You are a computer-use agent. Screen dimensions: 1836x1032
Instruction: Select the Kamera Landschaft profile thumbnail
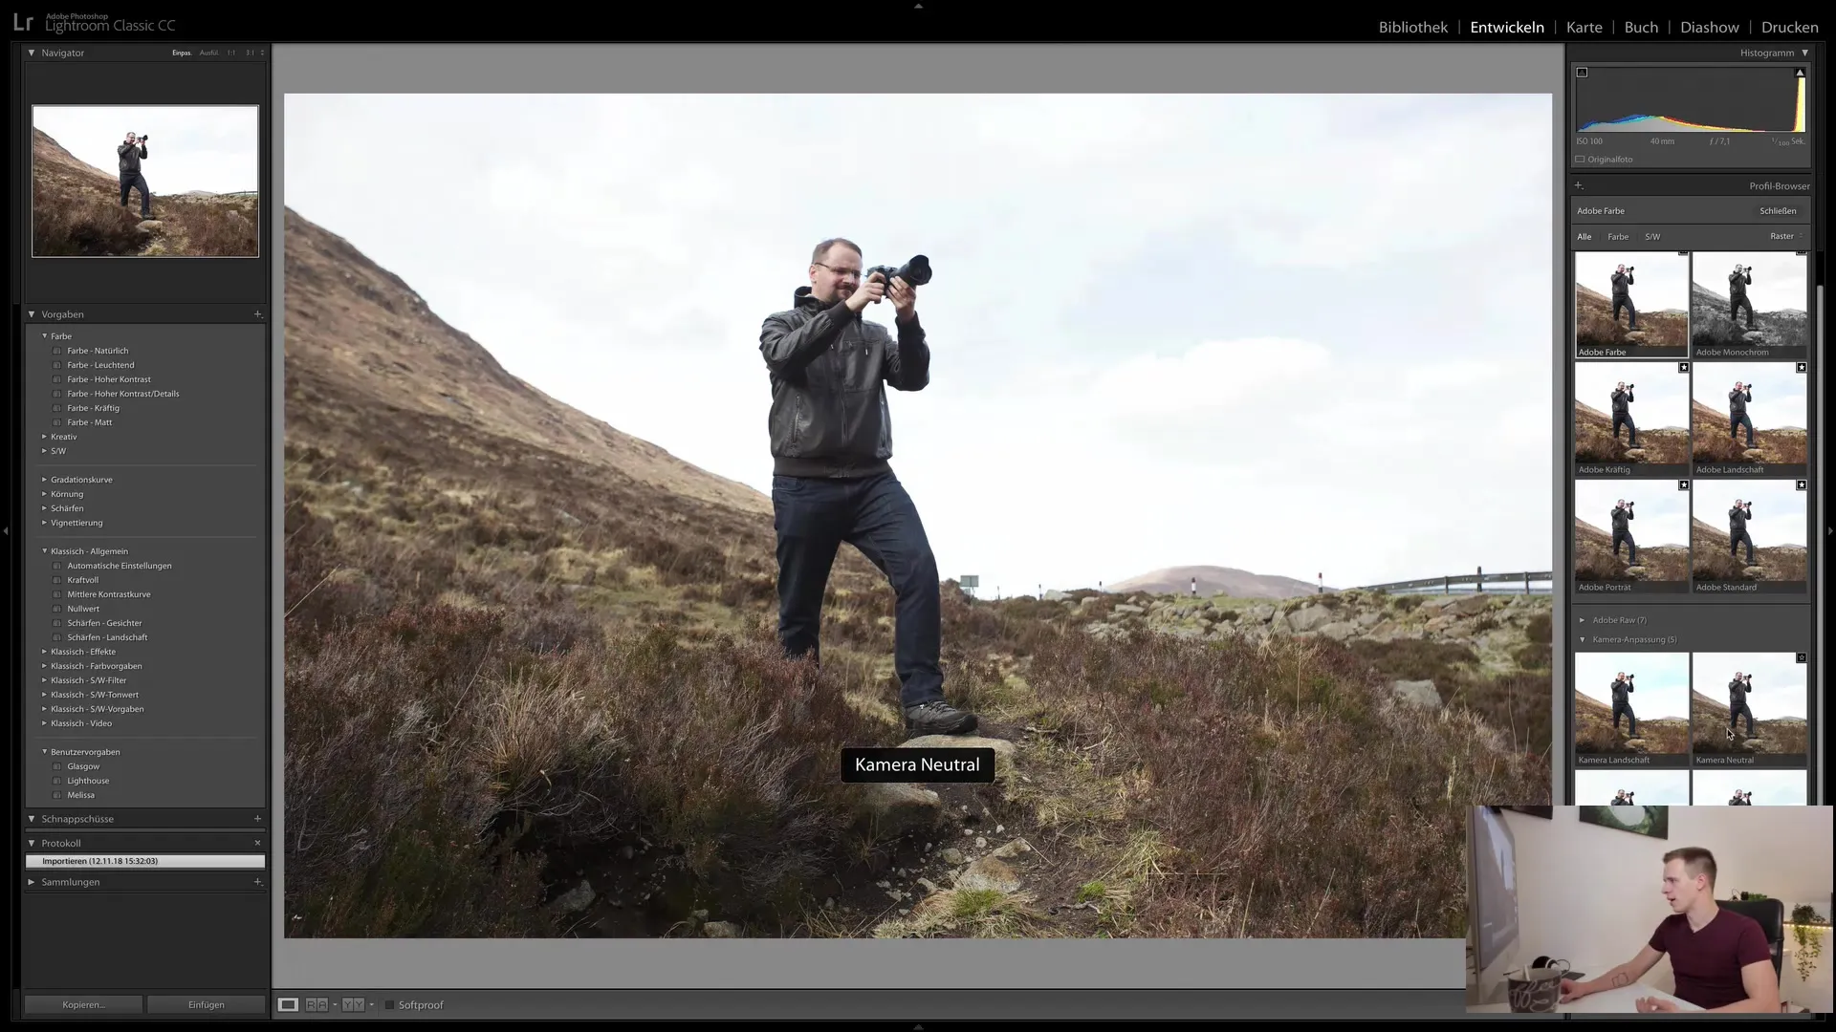pos(1631,710)
